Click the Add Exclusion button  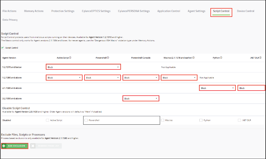(15, 146)
